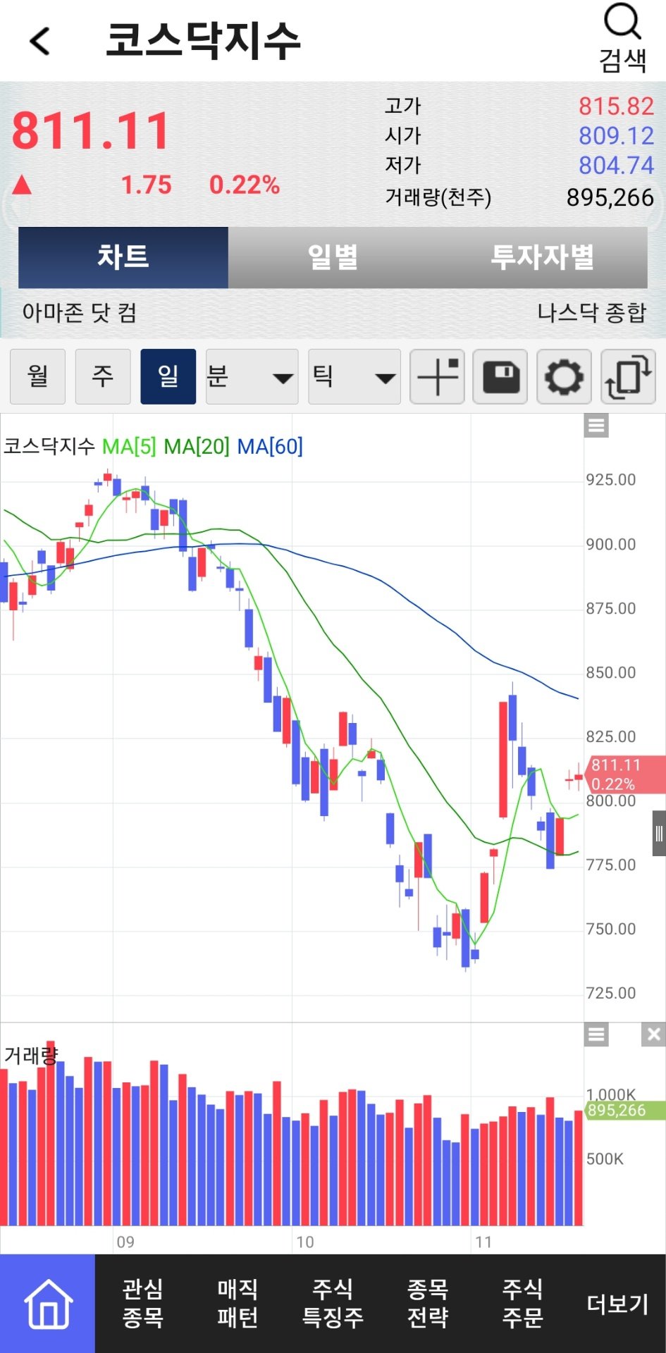The width and height of the screenshot is (666, 1353).
Task: Tap the Home icon in the bottom bar
Action: 48,1304
